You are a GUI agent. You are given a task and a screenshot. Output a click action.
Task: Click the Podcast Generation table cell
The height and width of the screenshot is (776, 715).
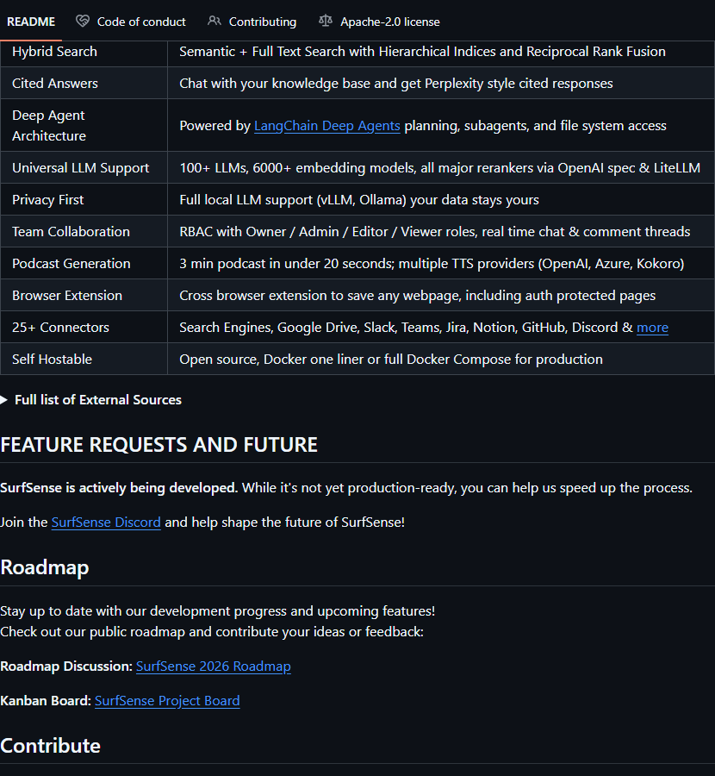(x=71, y=264)
